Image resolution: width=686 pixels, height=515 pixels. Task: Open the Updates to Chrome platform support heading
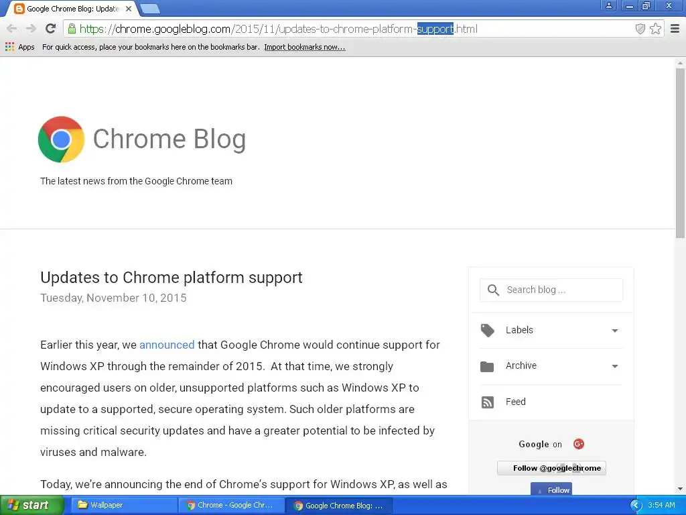(171, 277)
